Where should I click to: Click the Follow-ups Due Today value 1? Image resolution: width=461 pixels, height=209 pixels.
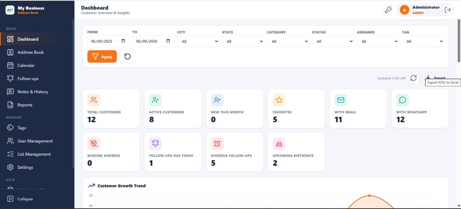pos(151,163)
